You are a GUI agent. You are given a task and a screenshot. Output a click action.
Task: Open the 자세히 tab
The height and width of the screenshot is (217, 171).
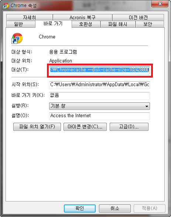point(30,17)
